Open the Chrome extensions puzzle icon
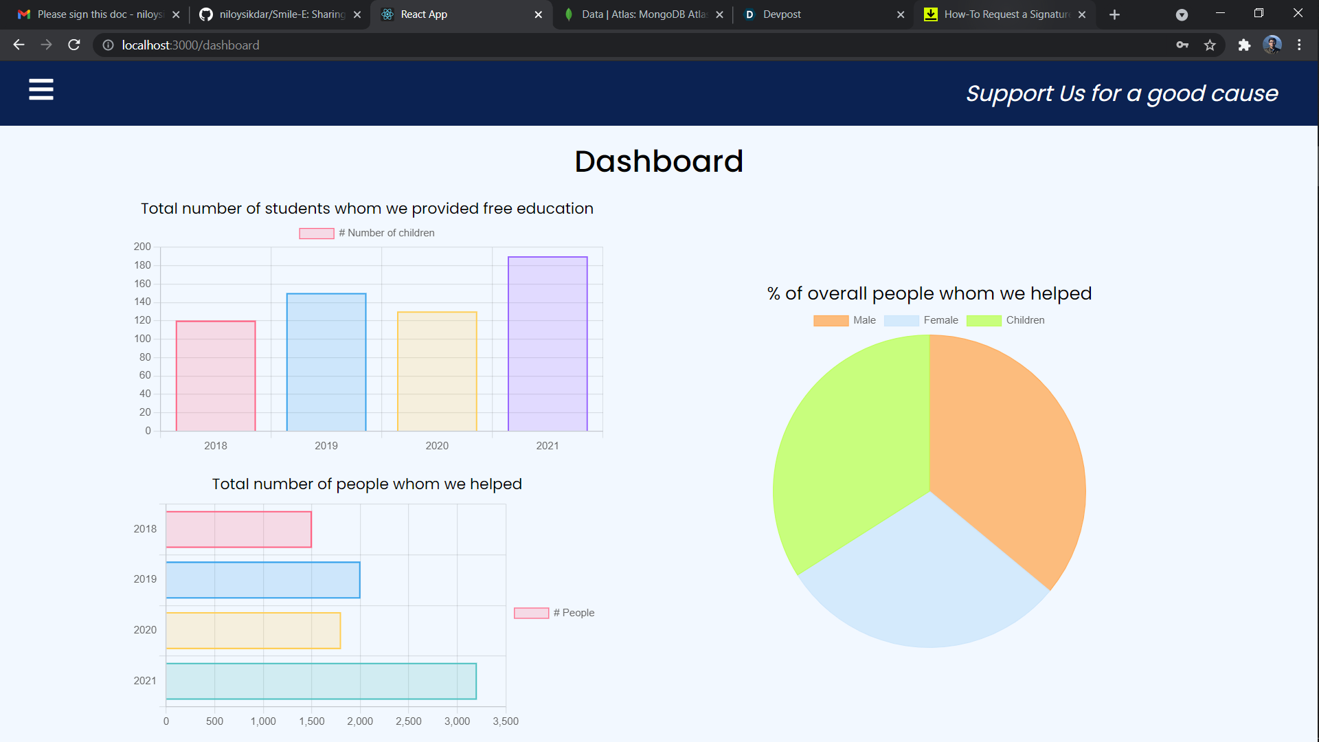The width and height of the screenshot is (1319, 742). (1244, 45)
